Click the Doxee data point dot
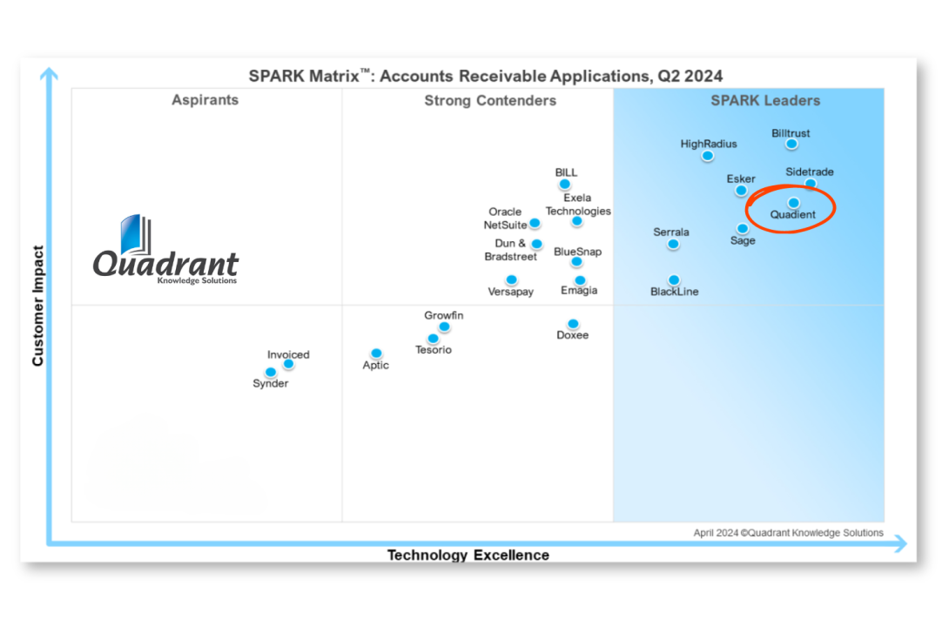 pyautogui.click(x=573, y=324)
